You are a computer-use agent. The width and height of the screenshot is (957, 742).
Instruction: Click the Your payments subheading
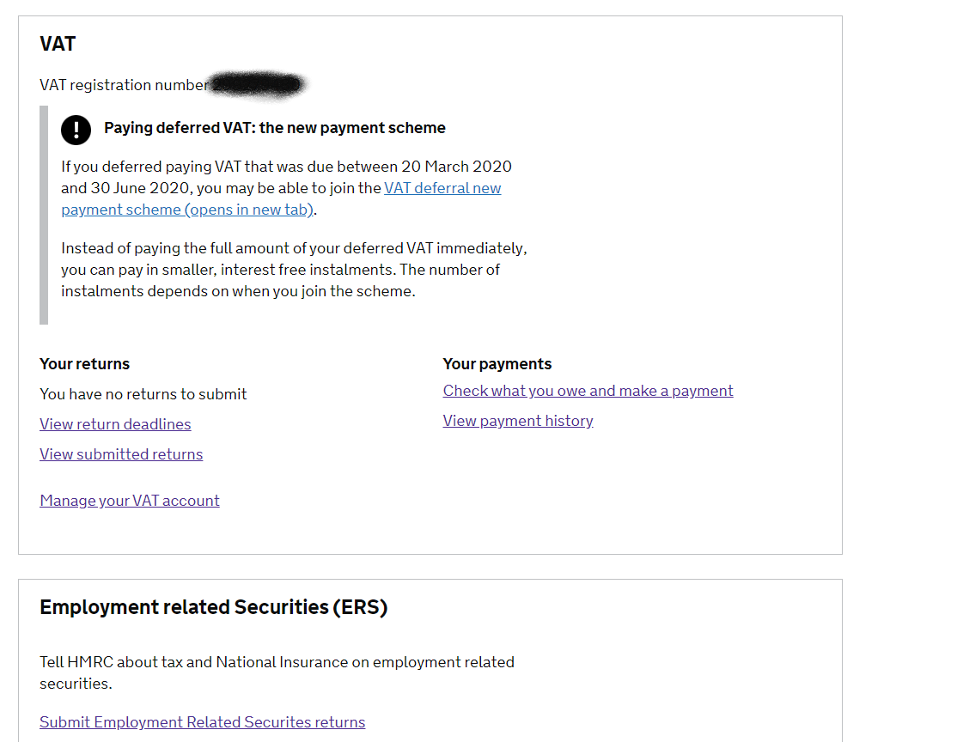pyautogui.click(x=497, y=363)
